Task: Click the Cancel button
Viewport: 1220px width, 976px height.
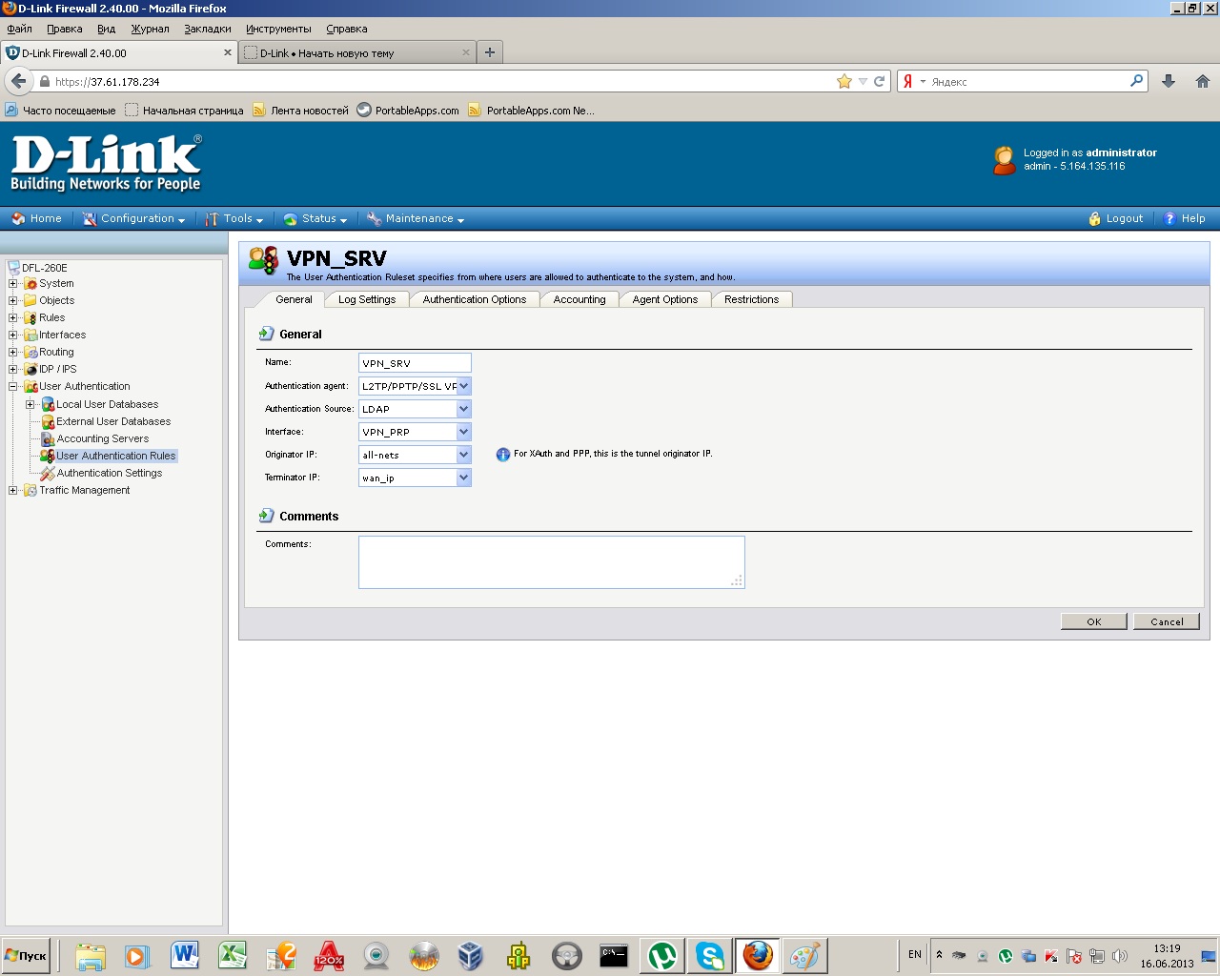Action: pyautogui.click(x=1167, y=621)
